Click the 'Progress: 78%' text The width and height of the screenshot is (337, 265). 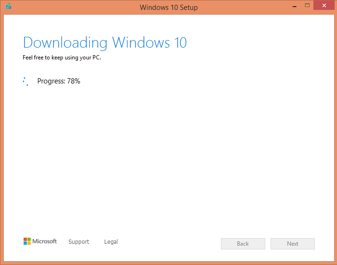[x=59, y=81]
